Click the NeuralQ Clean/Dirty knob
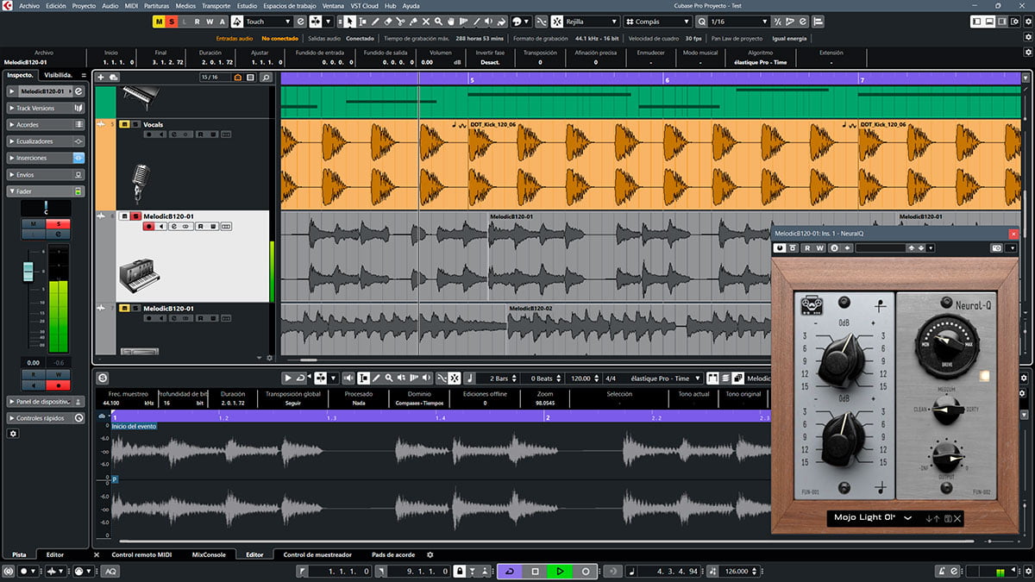Image resolution: width=1035 pixels, height=582 pixels. pyautogui.click(x=947, y=411)
